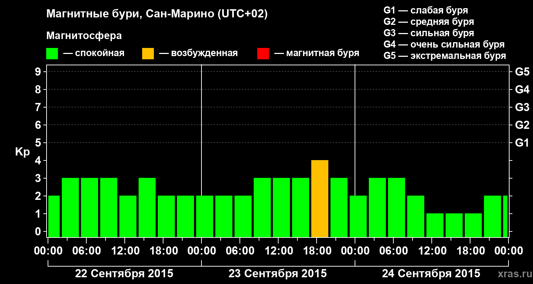Click the '00:00' tick starting 24 September
The width and height of the screenshot is (533, 284).
click(x=355, y=251)
